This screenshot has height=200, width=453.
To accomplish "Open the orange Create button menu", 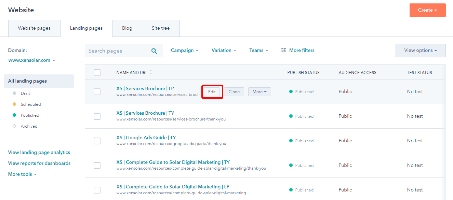I will (428, 10).
